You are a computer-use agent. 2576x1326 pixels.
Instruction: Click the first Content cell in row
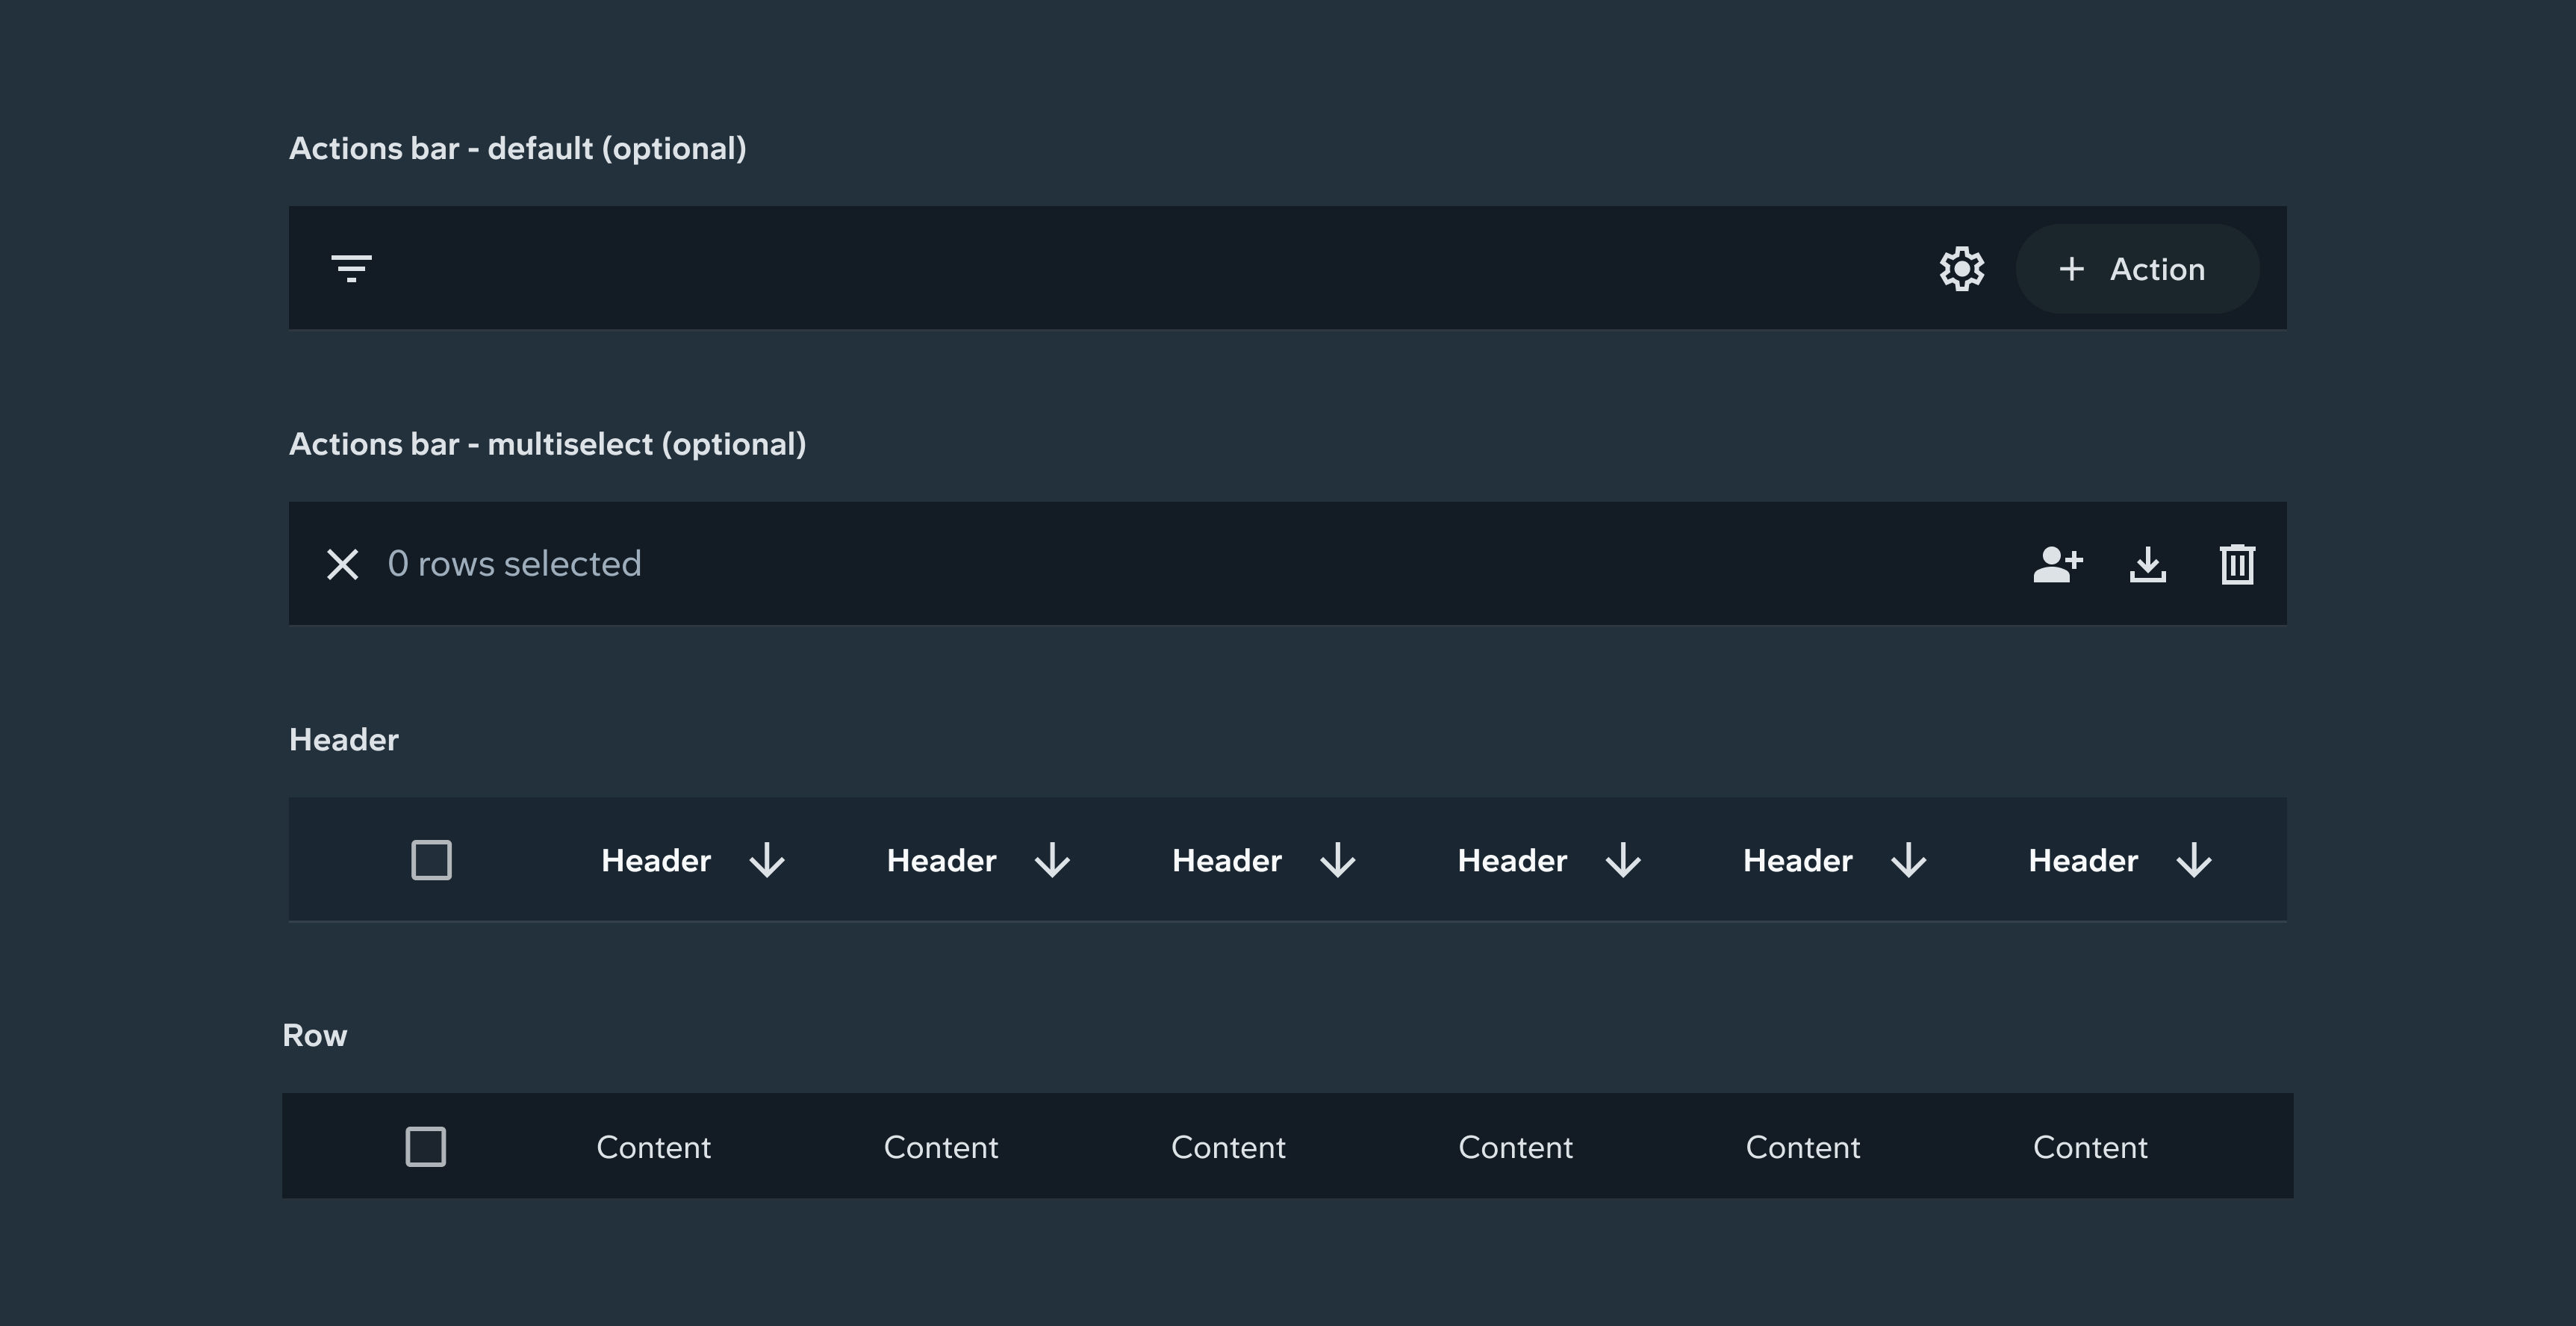click(x=653, y=1147)
